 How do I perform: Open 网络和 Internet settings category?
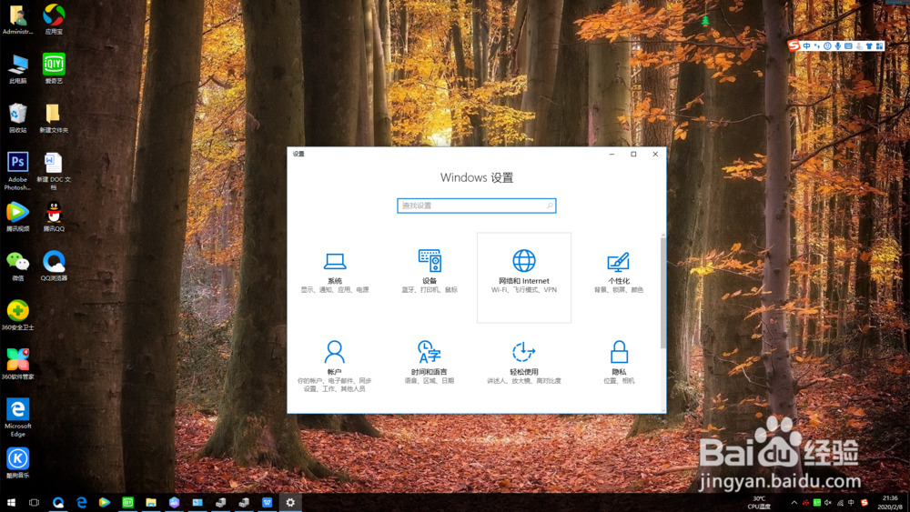524,277
